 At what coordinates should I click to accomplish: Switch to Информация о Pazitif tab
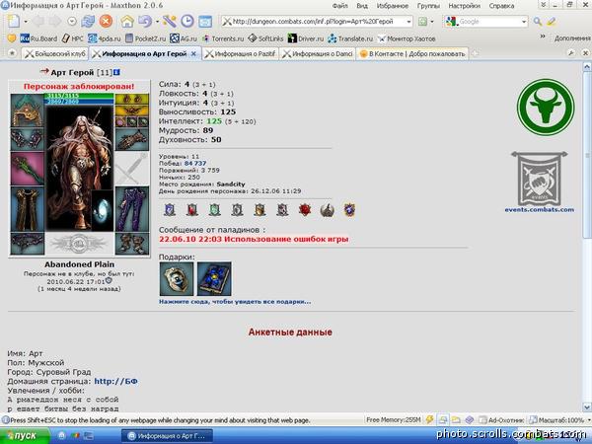241,54
